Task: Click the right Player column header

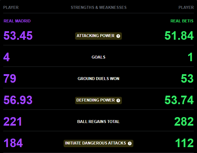Action: [x=186, y=8]
